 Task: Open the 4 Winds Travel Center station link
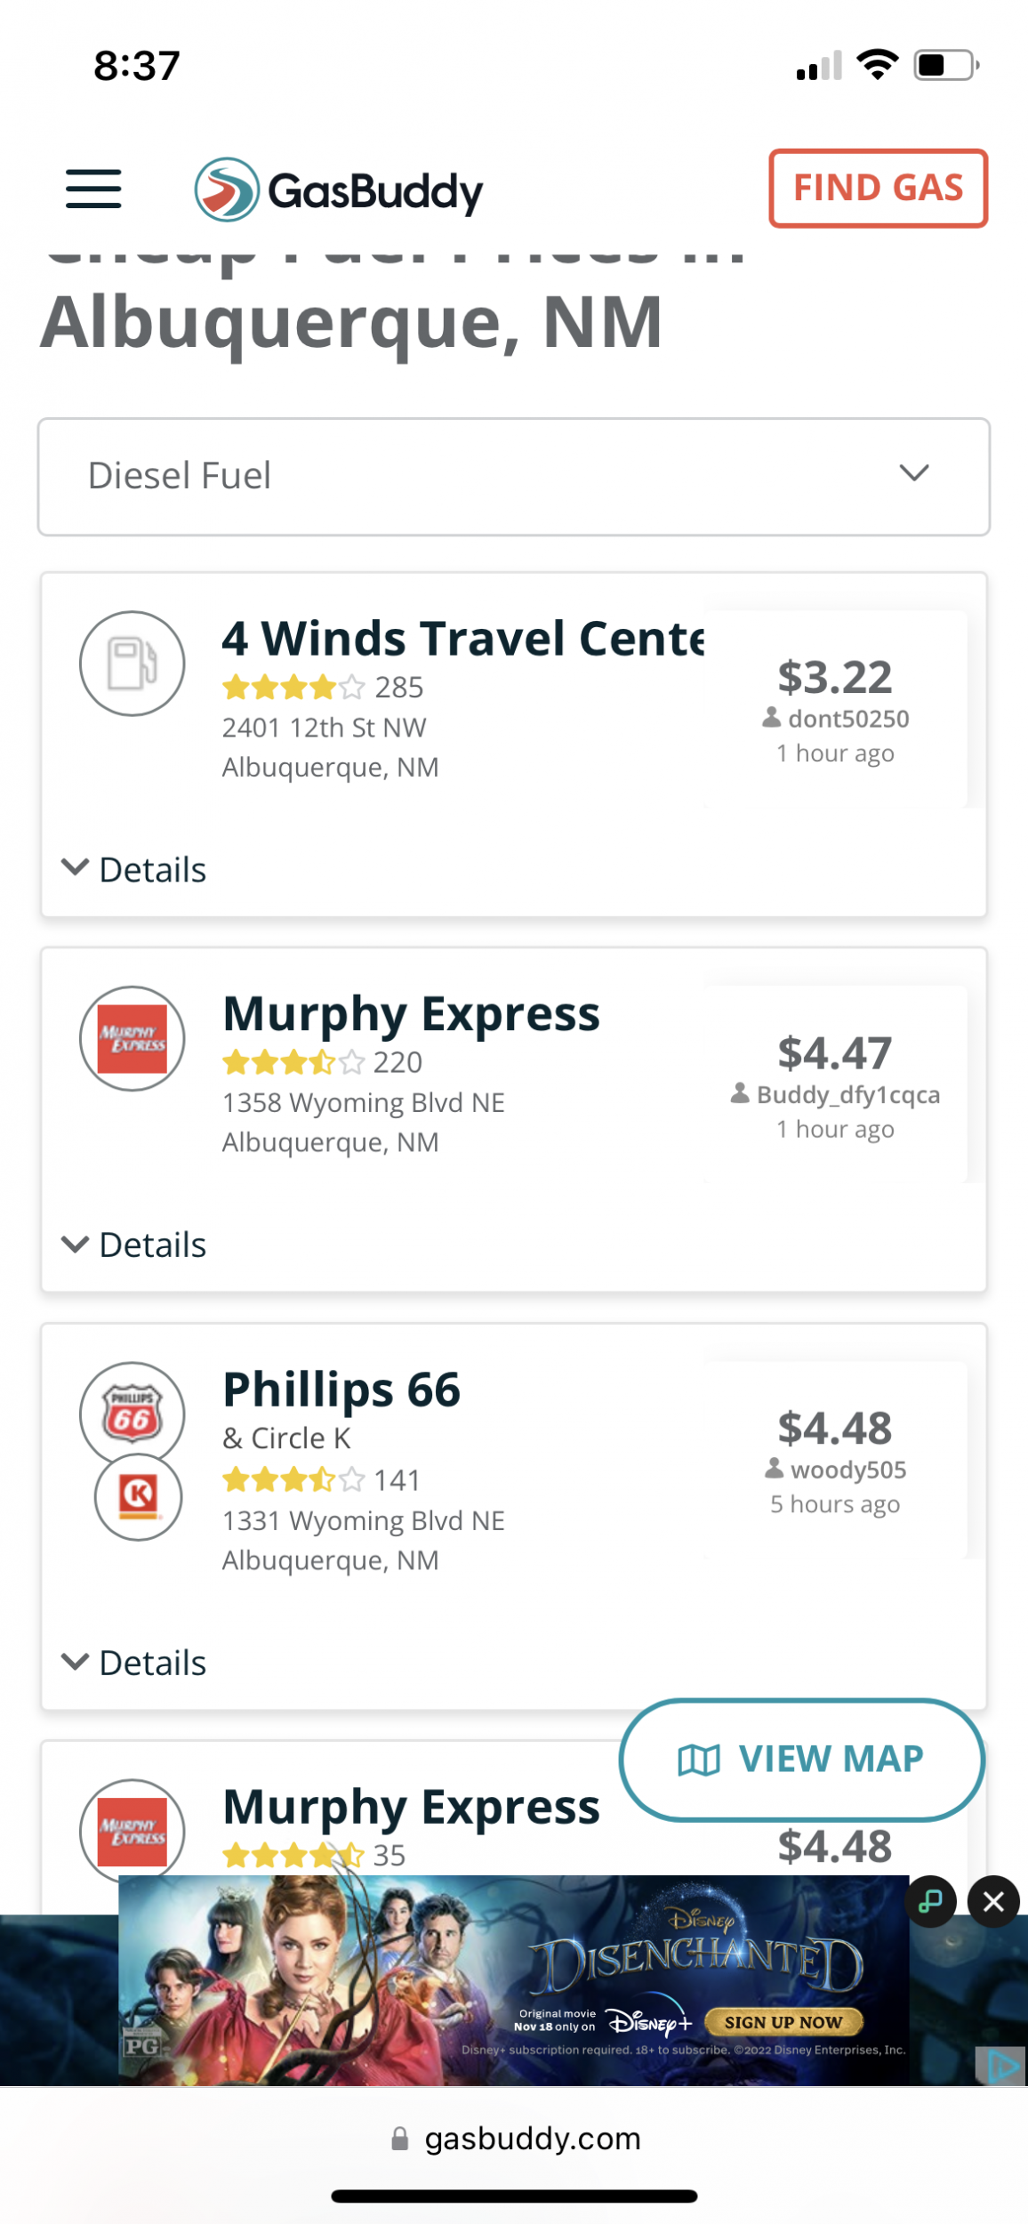pos(462,639)
